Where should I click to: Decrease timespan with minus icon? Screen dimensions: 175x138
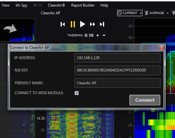[x=104, y=35]
